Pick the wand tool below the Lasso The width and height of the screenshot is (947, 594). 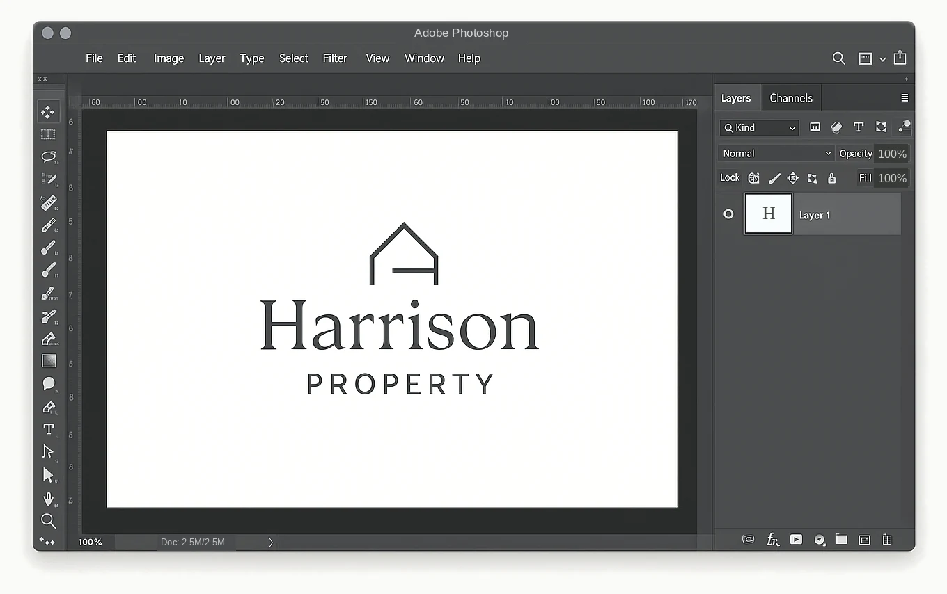pyautogui.click(x=48, y=179)
